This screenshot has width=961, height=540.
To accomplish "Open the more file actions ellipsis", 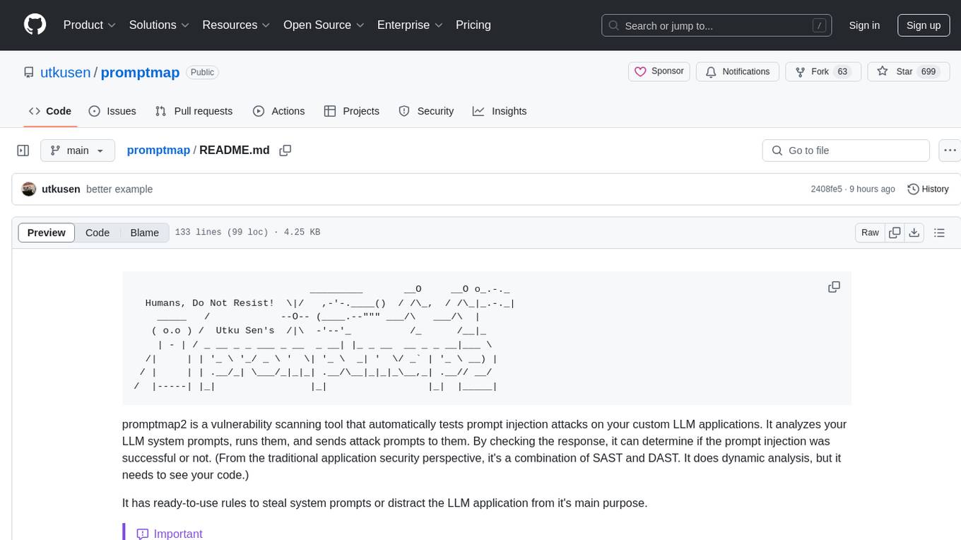I will 950,151.
